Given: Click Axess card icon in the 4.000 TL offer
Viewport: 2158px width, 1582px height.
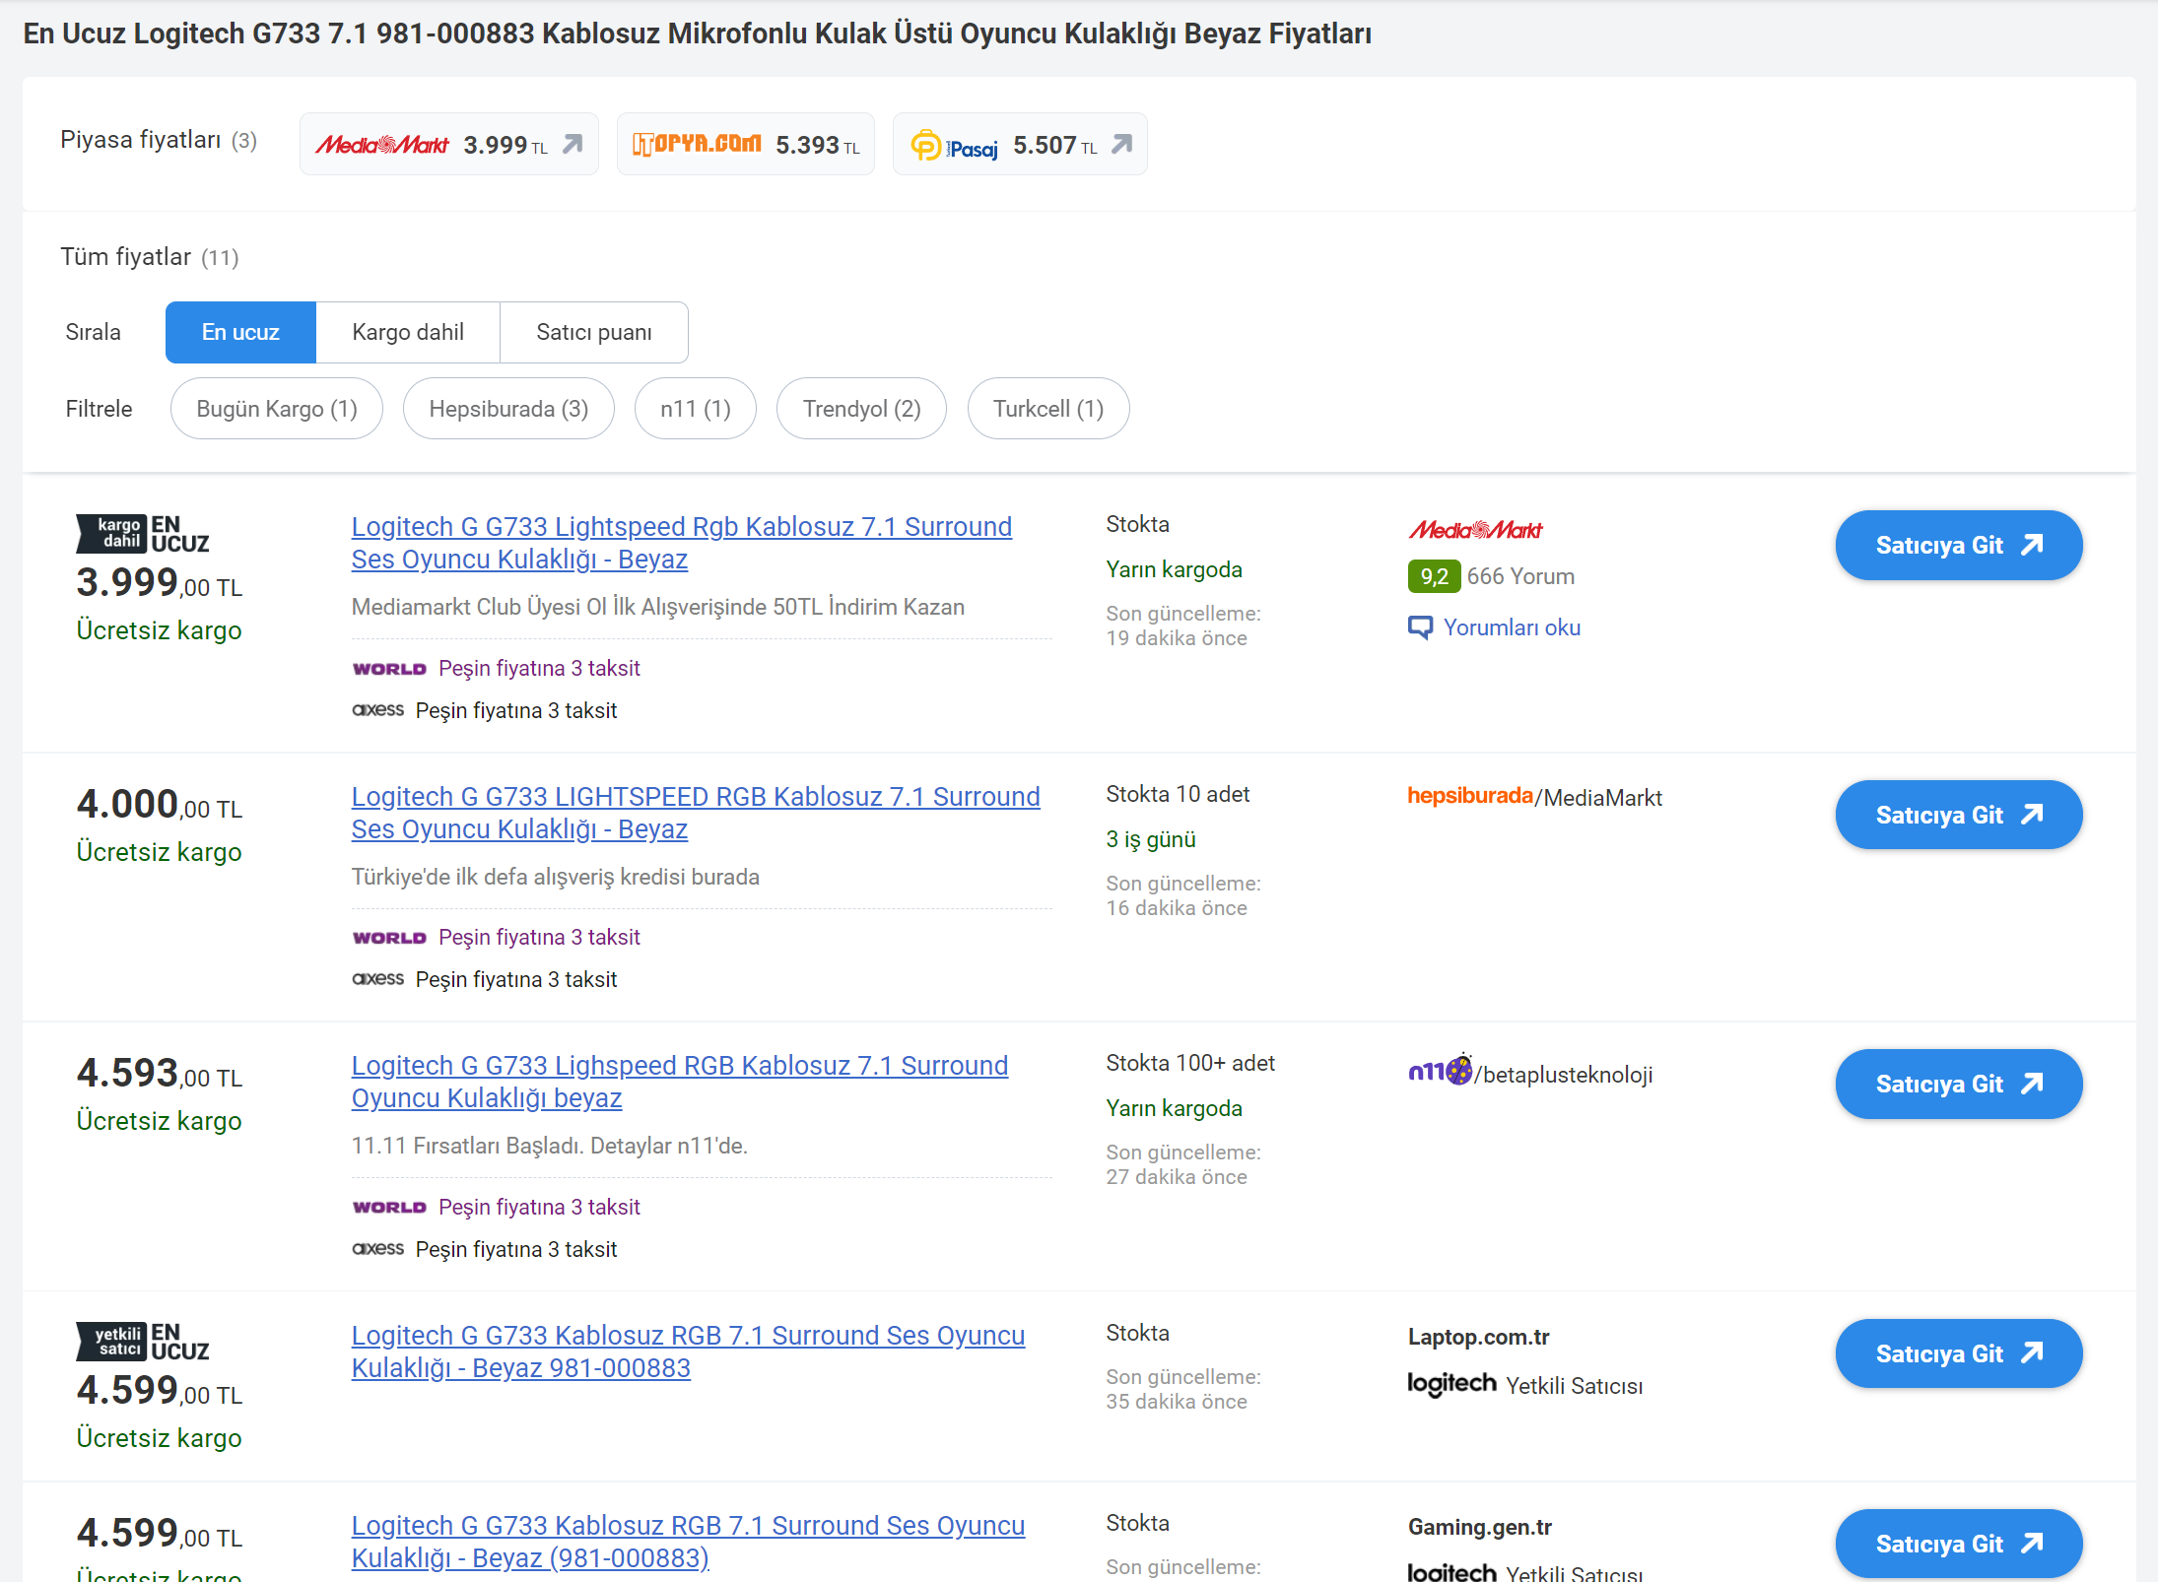Looking at the screenshot, I should (x=378, y=978).
